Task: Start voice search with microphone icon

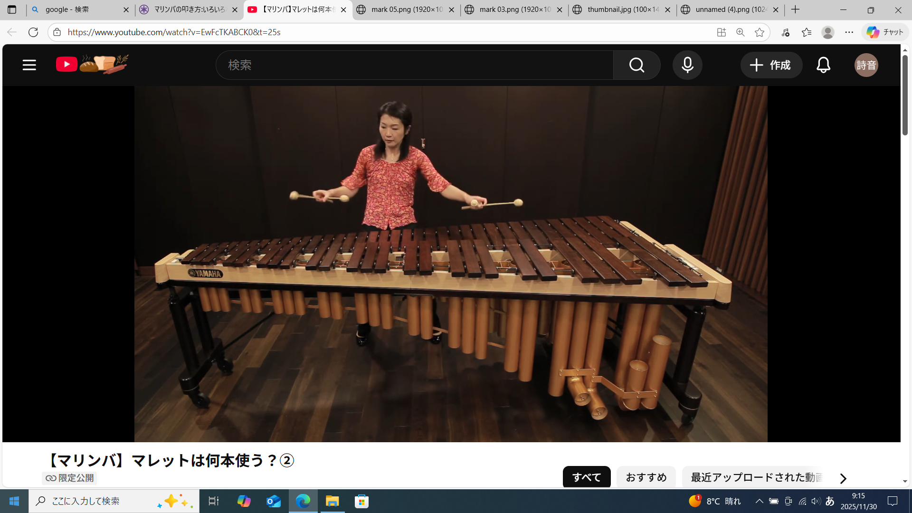Action: click(x=687, y=65)
